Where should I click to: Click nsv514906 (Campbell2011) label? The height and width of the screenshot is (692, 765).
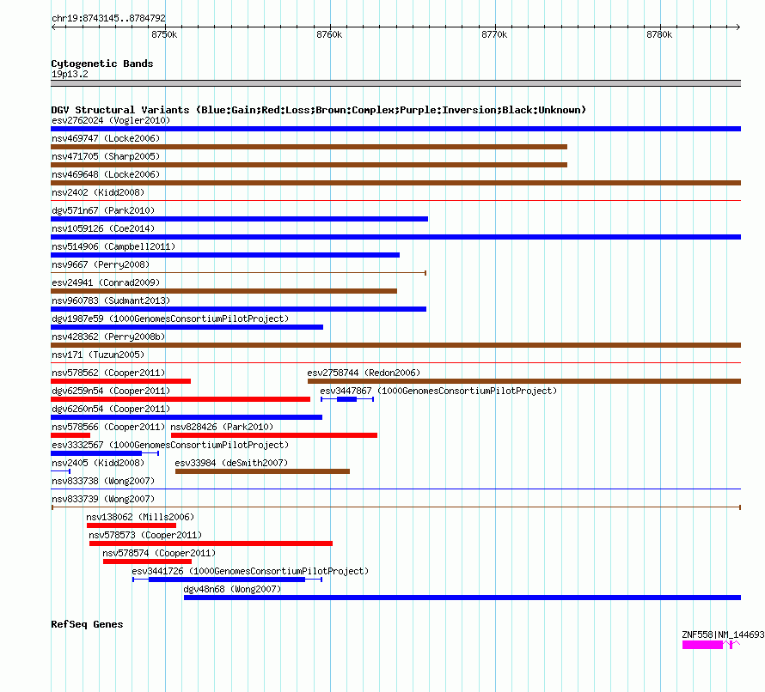pos(113,246)
